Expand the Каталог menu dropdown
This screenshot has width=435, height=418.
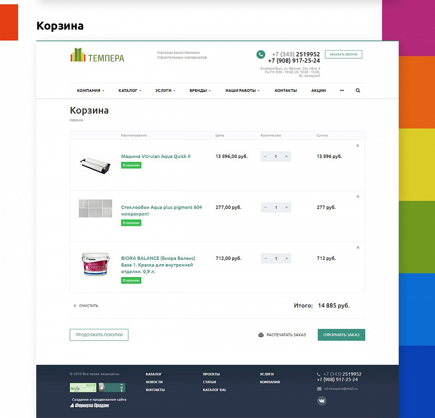(x=130, y=91)
